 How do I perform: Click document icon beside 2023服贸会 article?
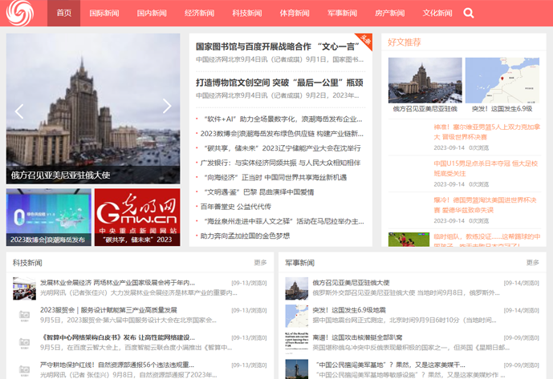tap(23, 314)
